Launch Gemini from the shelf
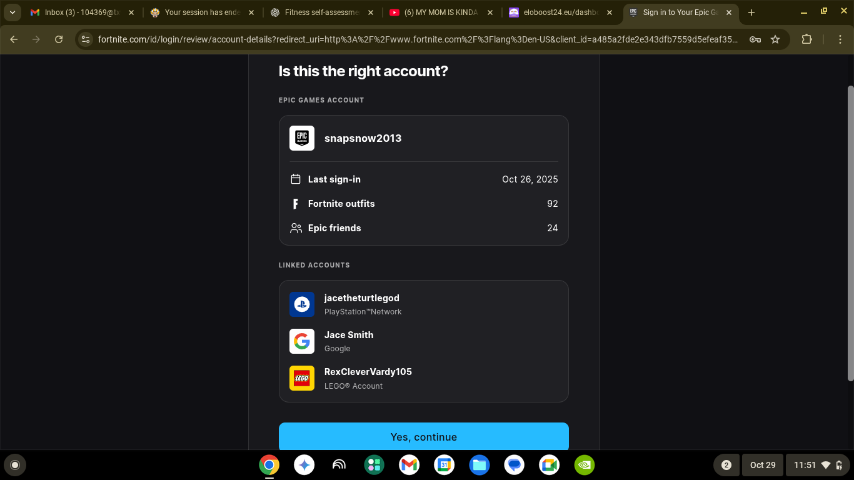 304,465
